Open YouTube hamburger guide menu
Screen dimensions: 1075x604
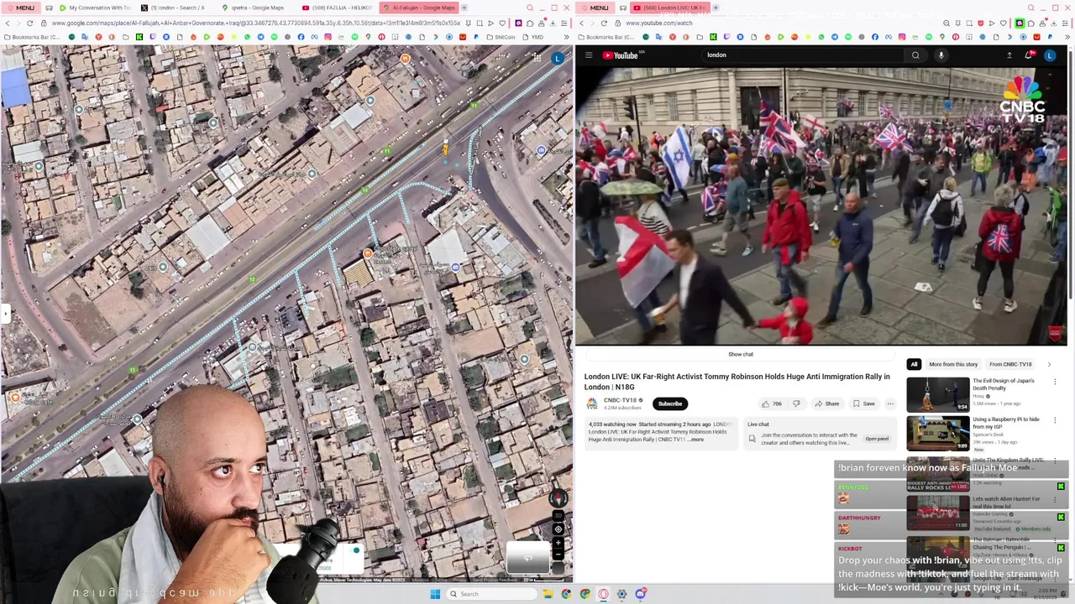589,55
